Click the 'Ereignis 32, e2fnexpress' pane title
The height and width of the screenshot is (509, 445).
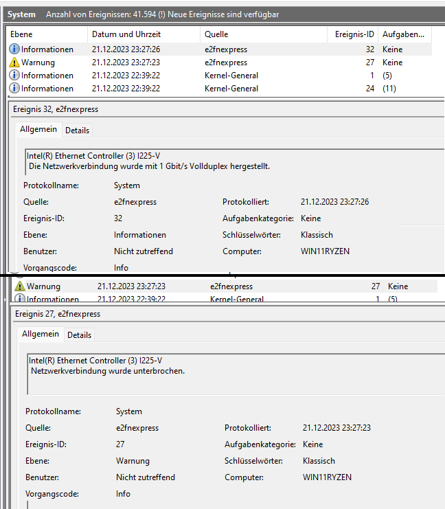coord(56,109)
